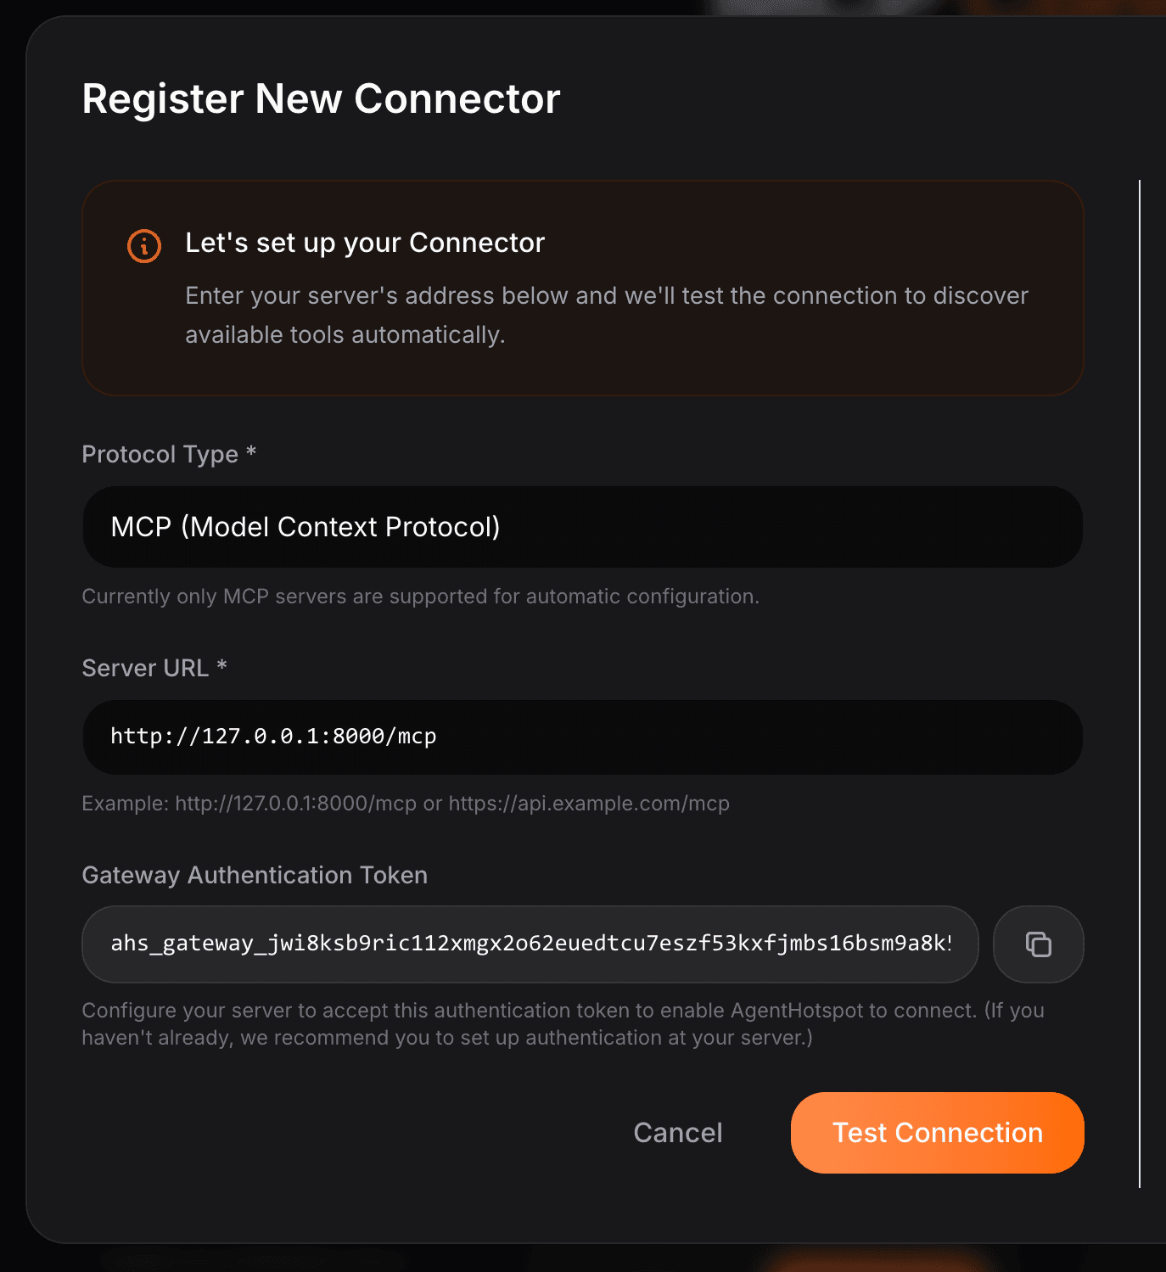Click the Protocol Type label
The image size is (1166, 1272).
[168, 454]
